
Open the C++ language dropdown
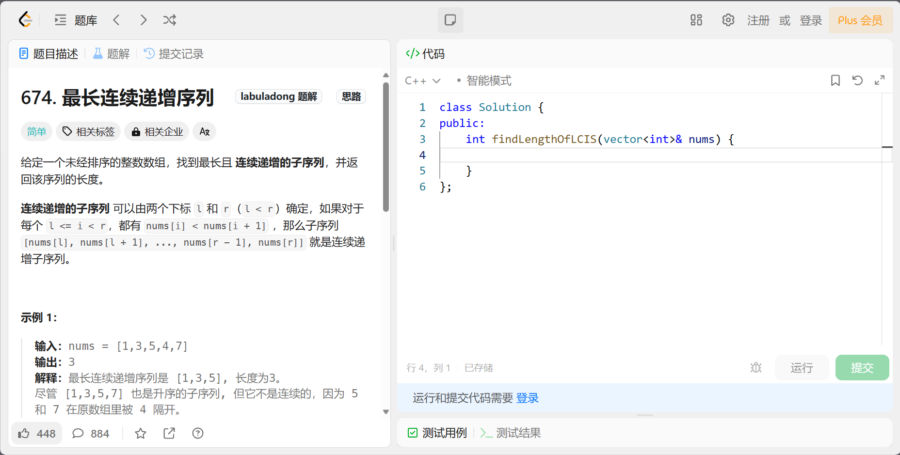pyautogui.click(x=423, y=81)
